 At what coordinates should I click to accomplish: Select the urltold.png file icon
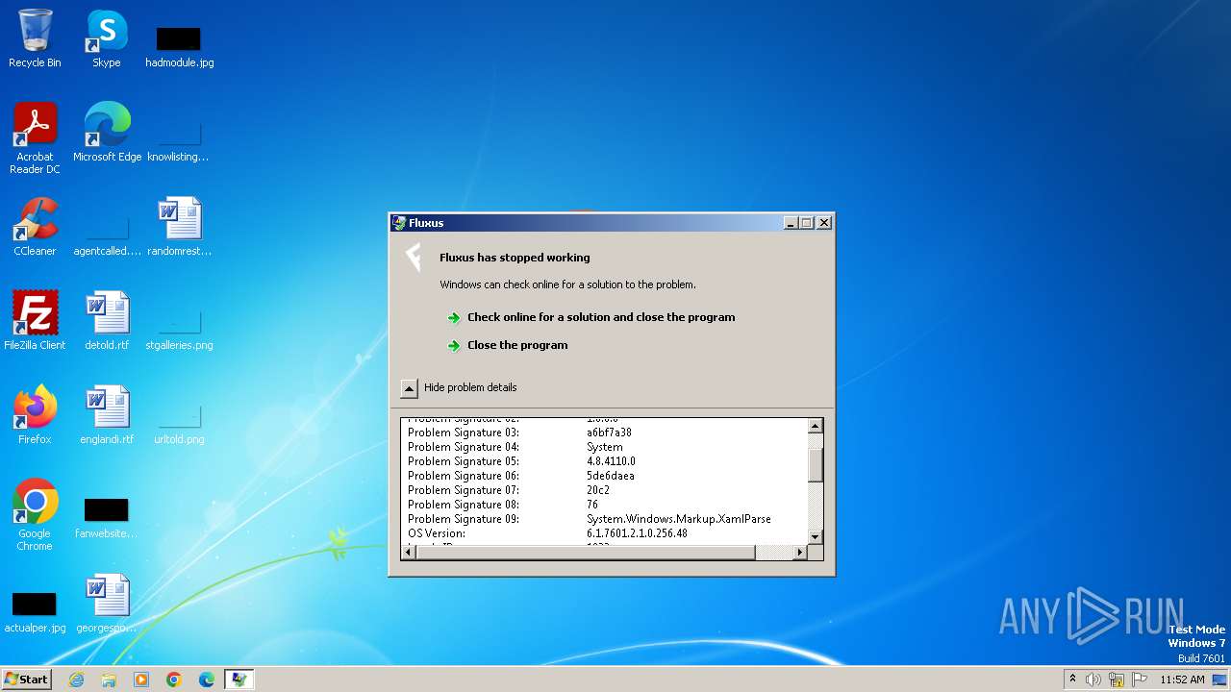[179, 424]
